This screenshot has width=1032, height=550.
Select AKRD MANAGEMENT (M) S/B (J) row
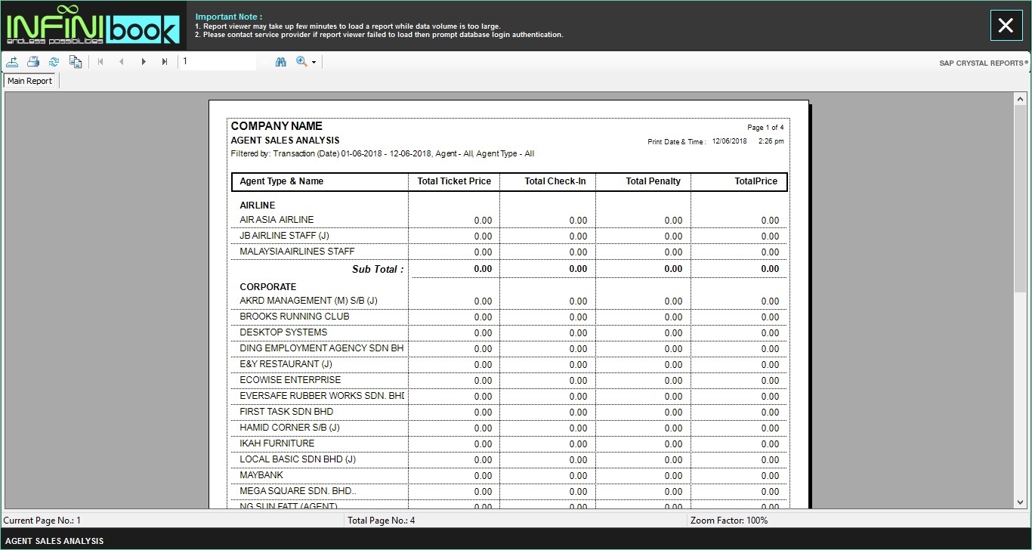508,301
